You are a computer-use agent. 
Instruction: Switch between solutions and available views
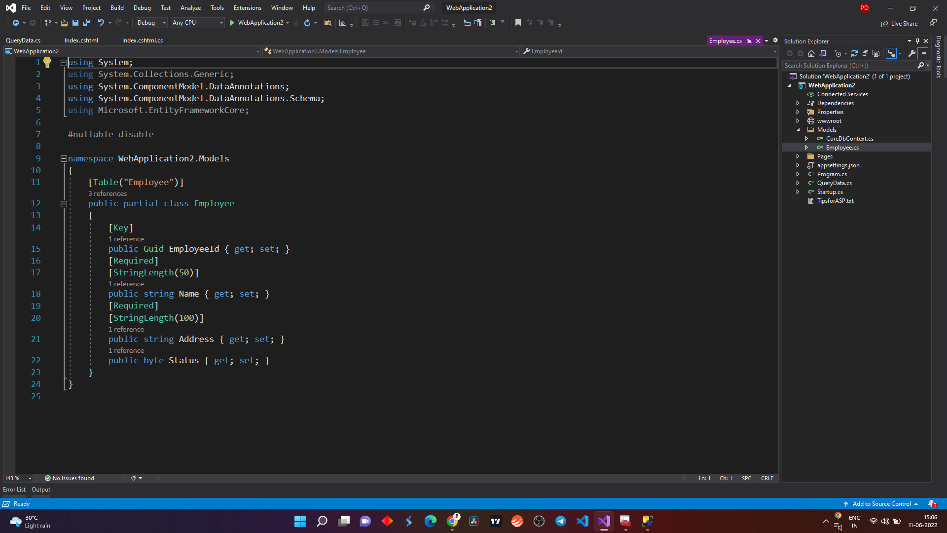coord(822,53)
